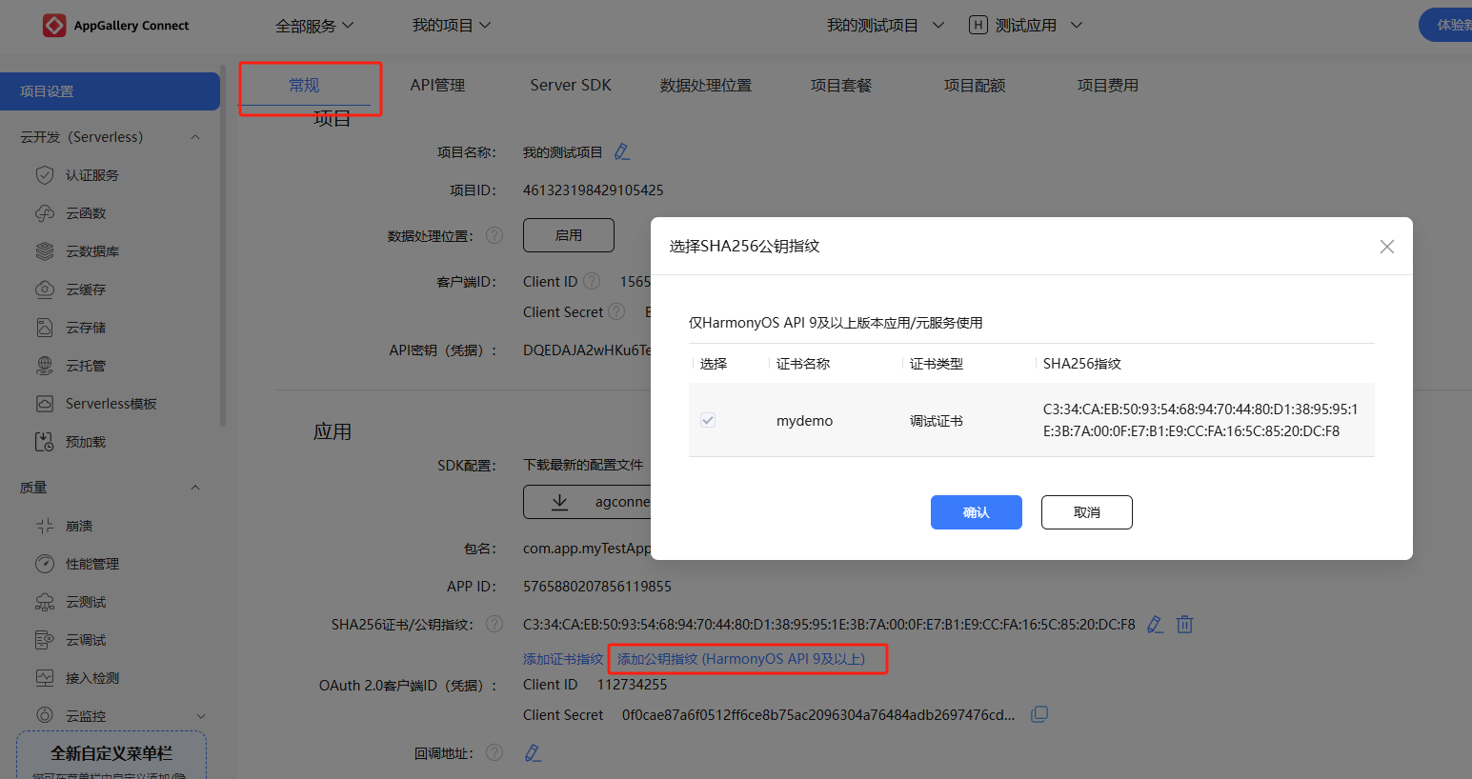Switch to the 数据处理位置 tab
Viewport: 1472px width, 779px height.
click(x=706, y=86)
